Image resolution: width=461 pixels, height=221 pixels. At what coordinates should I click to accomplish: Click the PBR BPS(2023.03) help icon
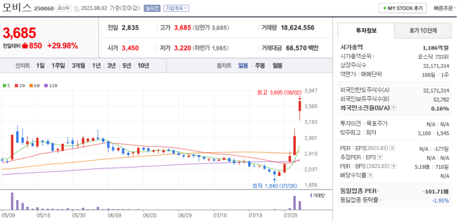pyautogui.click(x=394, y=166)
